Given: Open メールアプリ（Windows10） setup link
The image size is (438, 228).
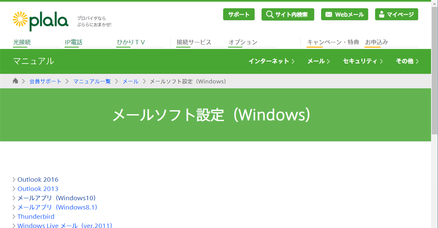Looking at the screenshot, I should pyautogui.click(x=56, y=198).
